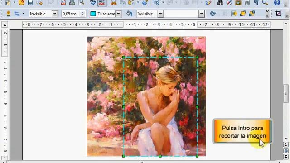Click the Cut scissors icon
The width and height of the screenshot is (290, 163).
[x=114, y=2]
